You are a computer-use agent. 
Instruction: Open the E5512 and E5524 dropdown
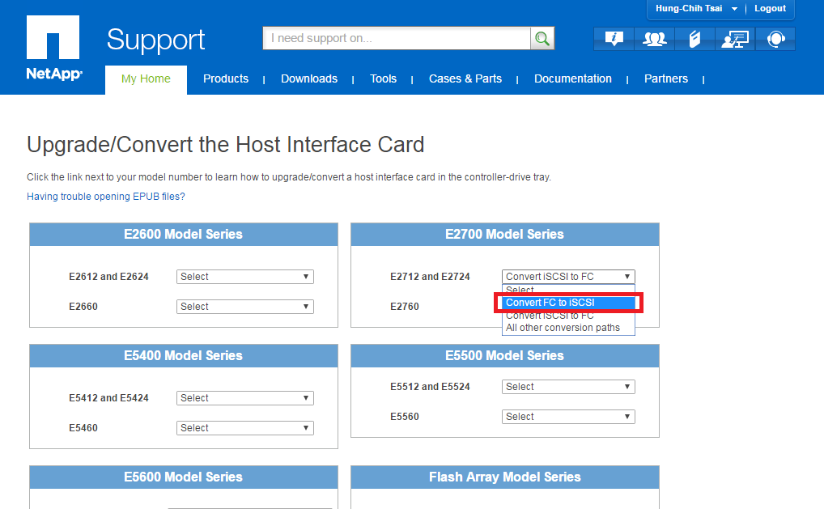tap(568, 387)
